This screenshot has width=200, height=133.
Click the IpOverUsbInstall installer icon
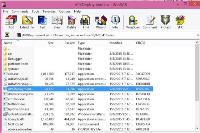5,114
